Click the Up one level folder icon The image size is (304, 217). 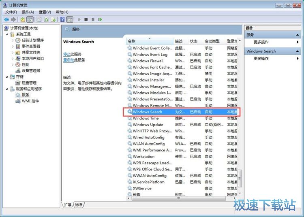[23, 19]
